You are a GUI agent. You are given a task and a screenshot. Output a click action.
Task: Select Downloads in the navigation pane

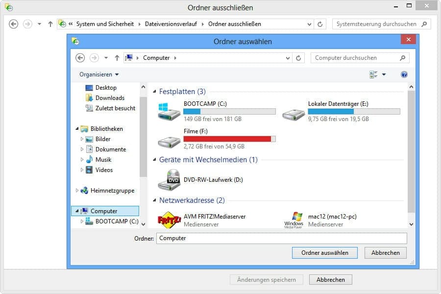[110, 98]
